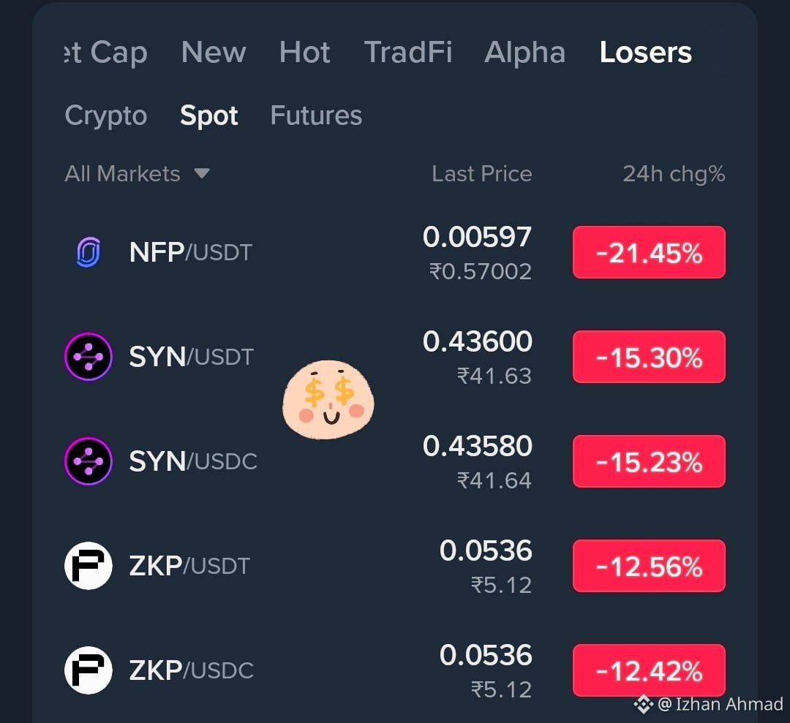The height and width of the screenshot is (723, 790).
Task: Expand the All Markets dropdown arrow
Action: point(202,174)
